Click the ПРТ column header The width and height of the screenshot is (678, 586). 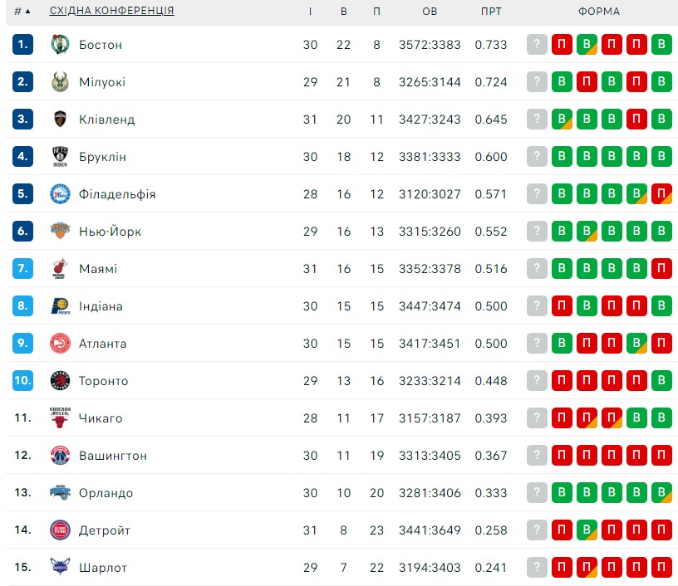[491, 12]
